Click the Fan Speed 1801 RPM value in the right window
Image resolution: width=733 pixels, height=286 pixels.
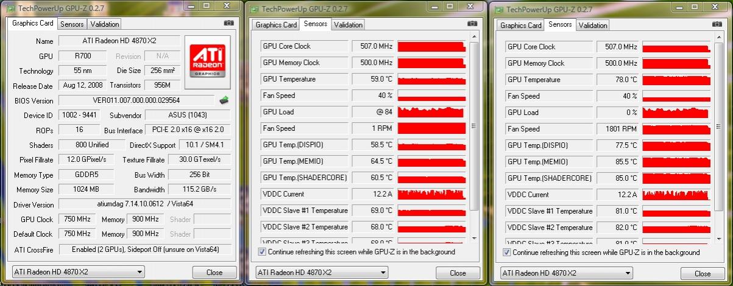[x=617, y=129]
